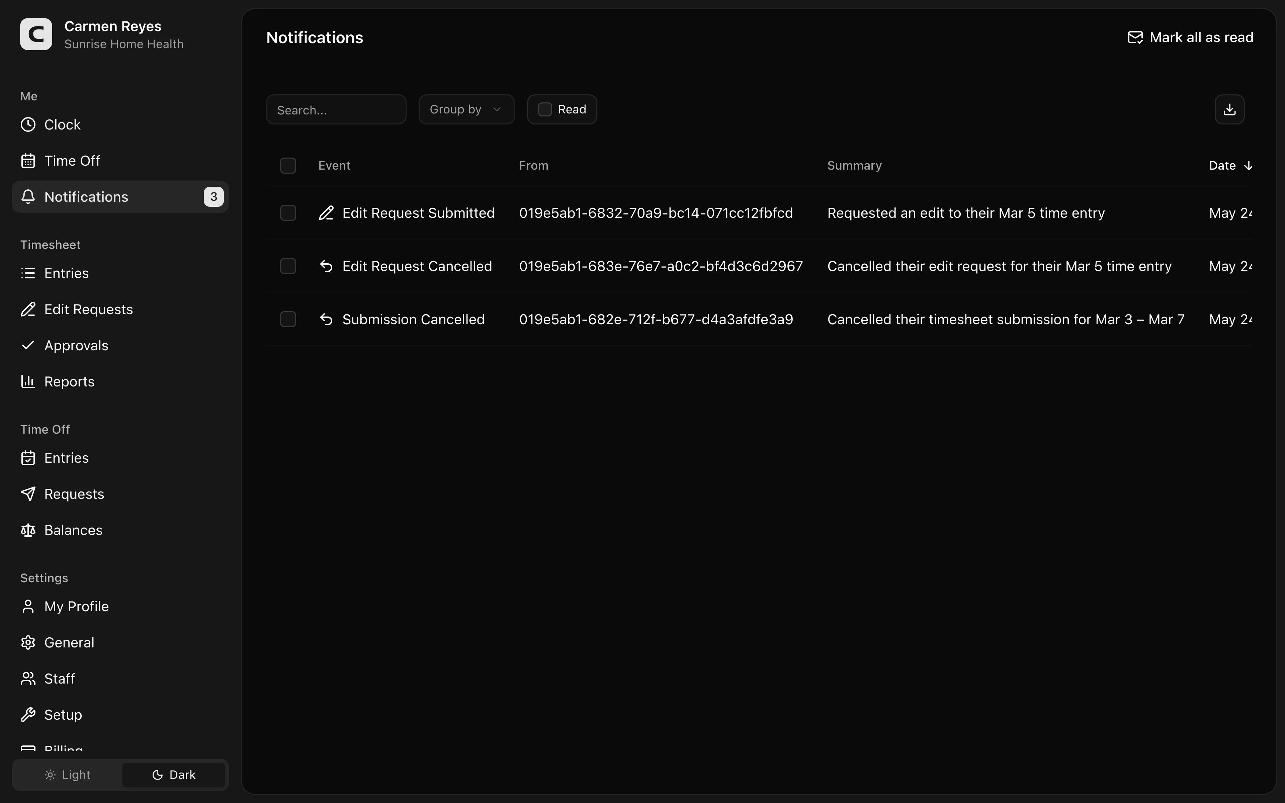The height and width of the screenshot is (803, 1285).
Task: Sort by the Date column header
Action: pos(1231,166)
